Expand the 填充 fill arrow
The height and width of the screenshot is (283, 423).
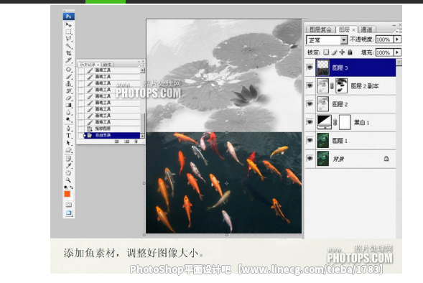coord(397,52)
